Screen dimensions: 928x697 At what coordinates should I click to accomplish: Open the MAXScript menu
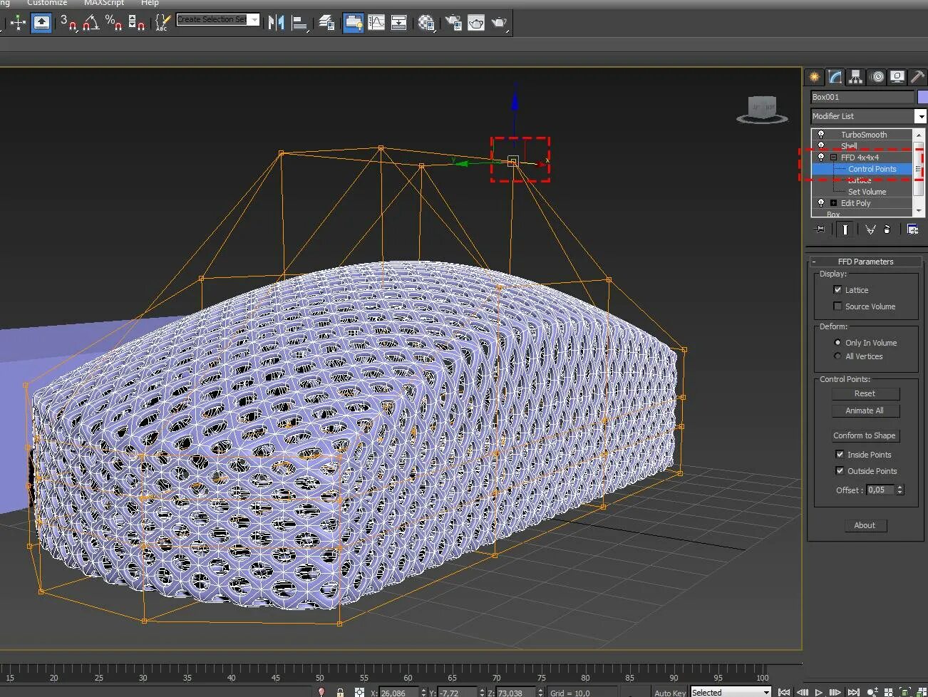(x=104, y=4)
